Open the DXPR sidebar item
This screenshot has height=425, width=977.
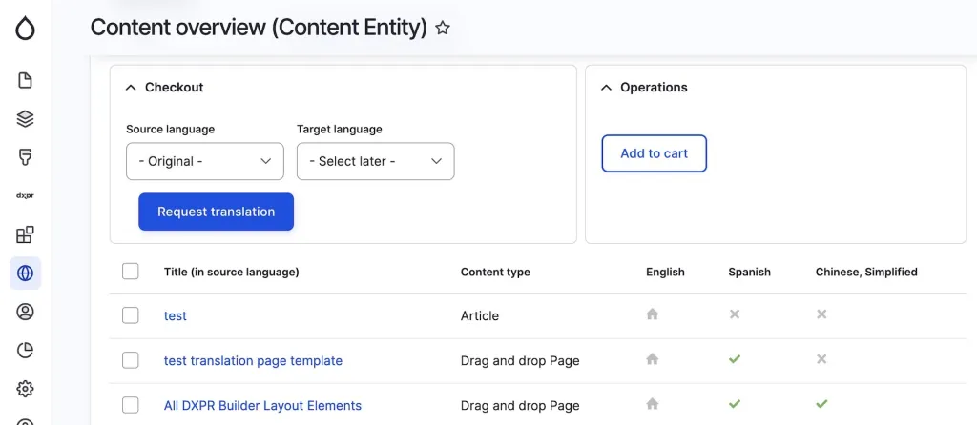[x=26, y=195]
